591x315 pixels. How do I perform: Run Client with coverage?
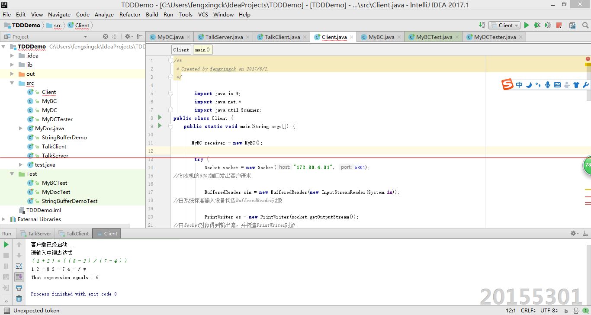[x=548, y=25]
